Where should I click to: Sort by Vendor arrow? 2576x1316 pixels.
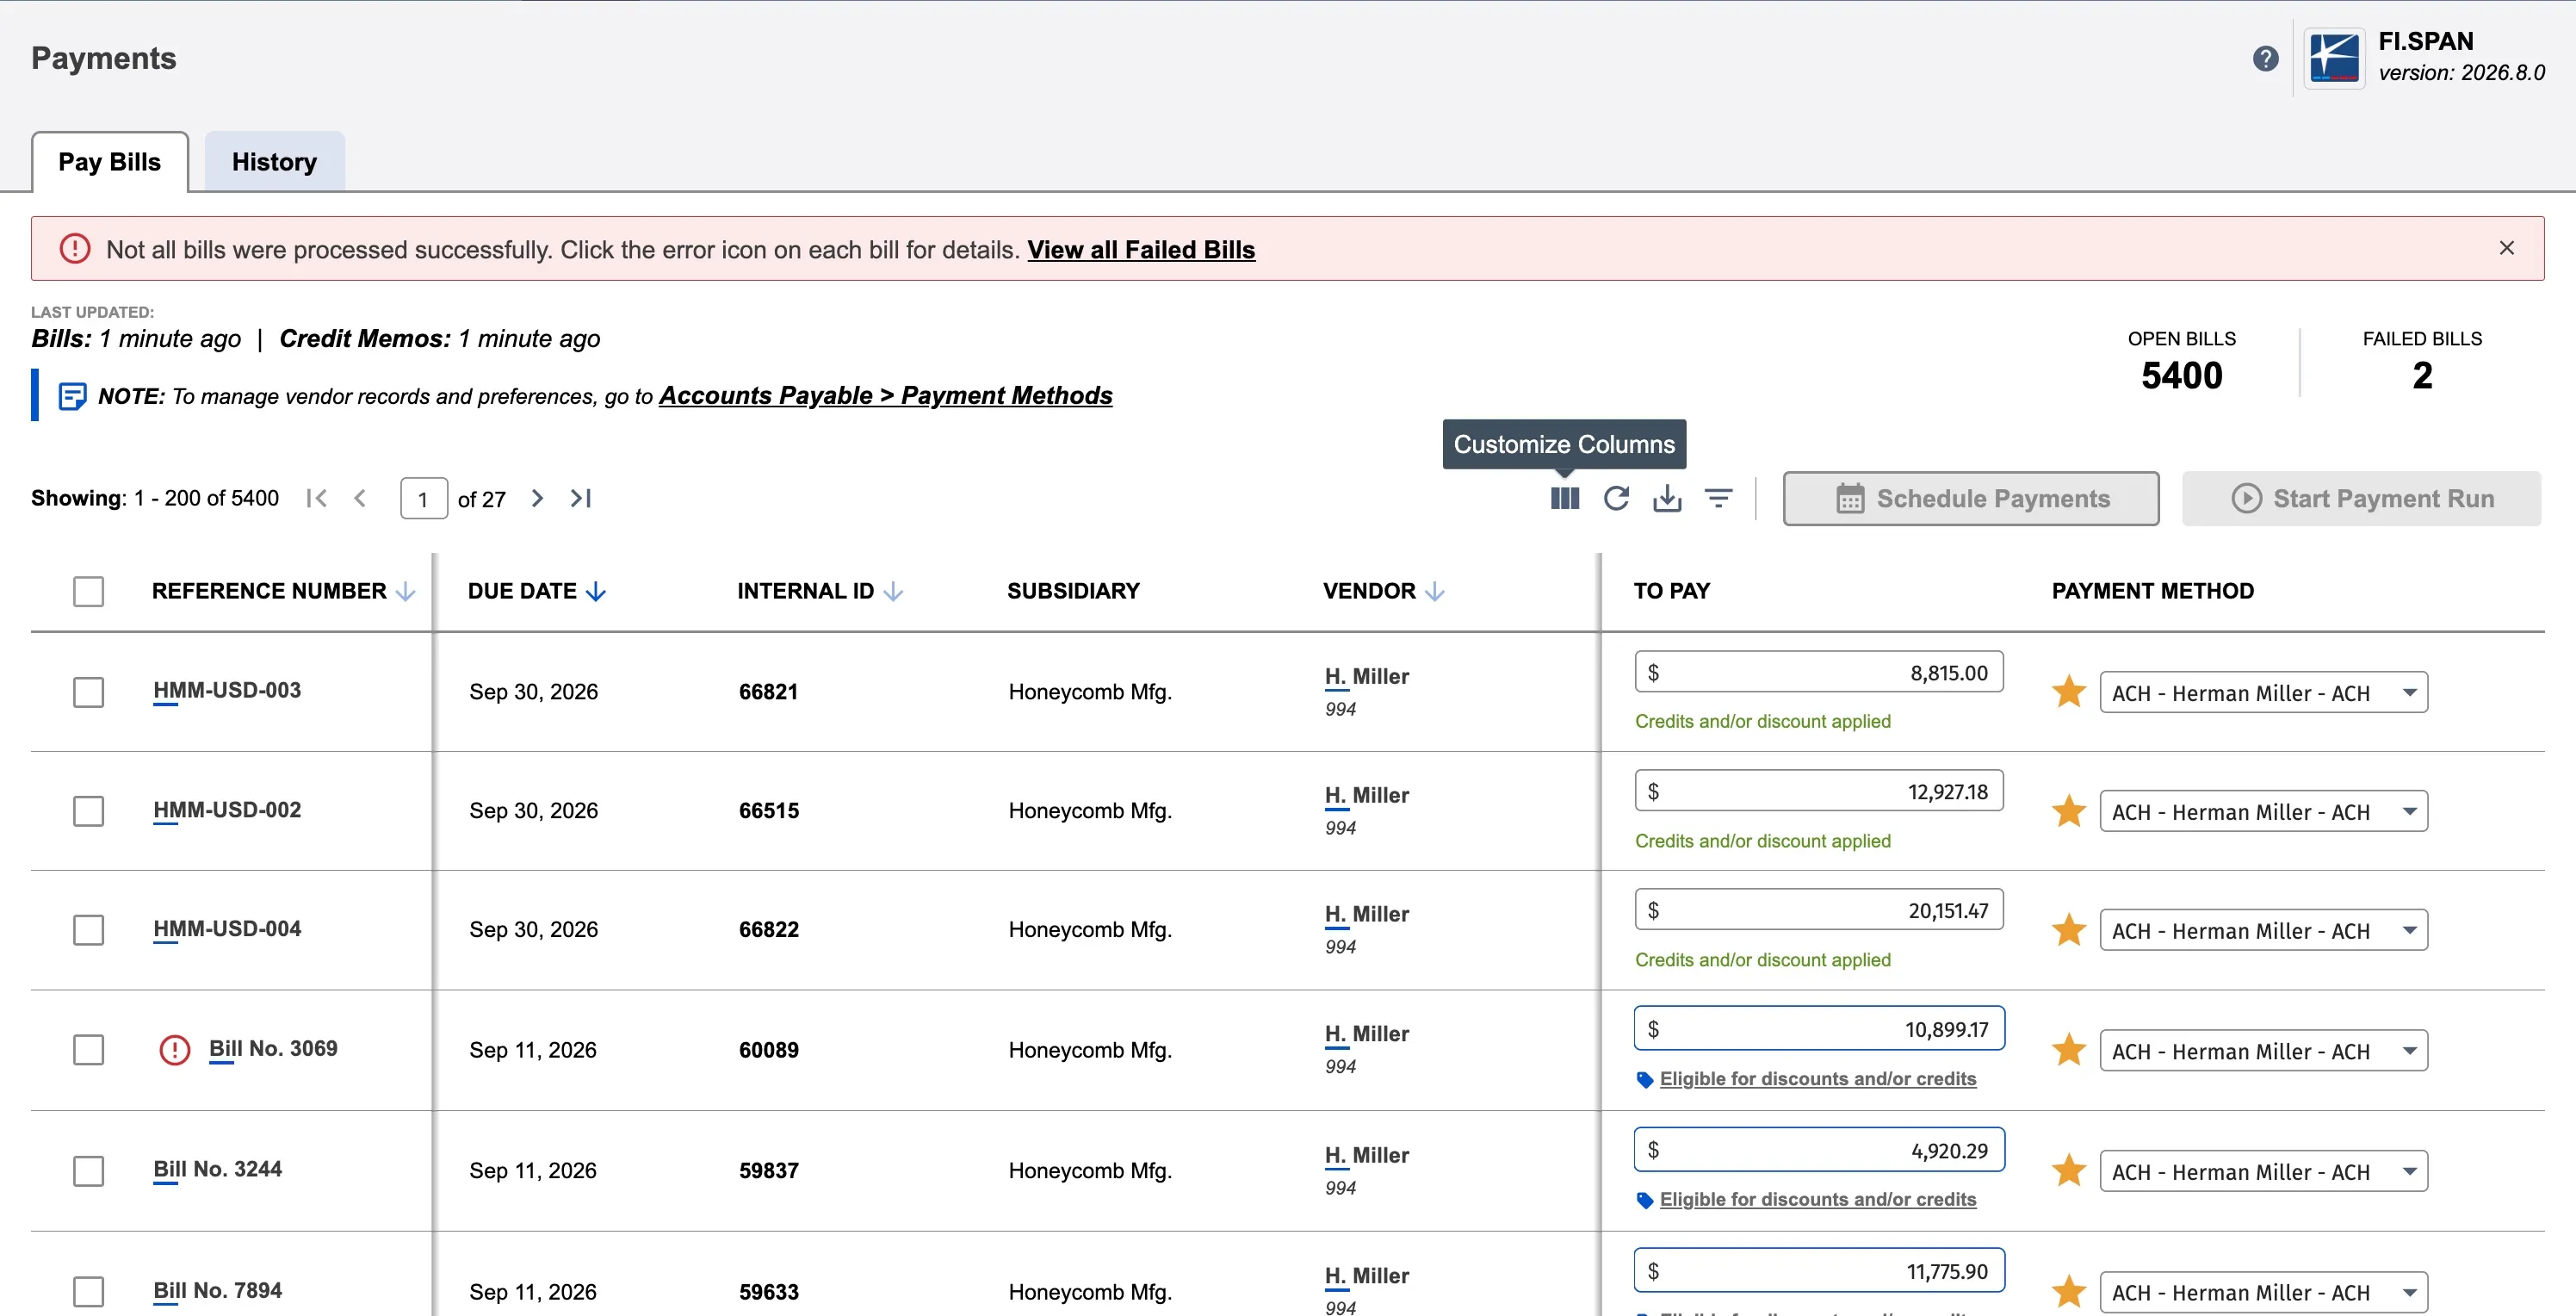tap(1434, 592)
